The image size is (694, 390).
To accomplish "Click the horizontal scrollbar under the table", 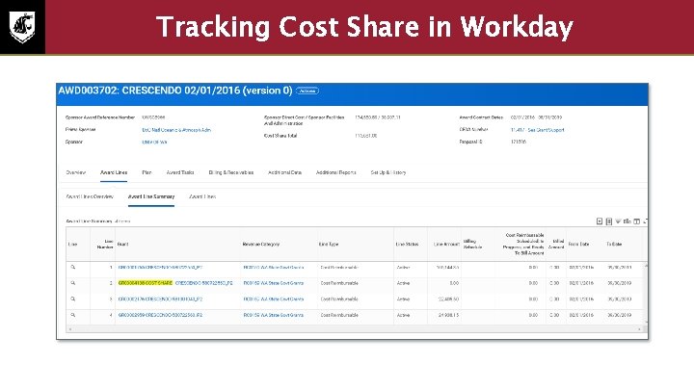I will pos(355,329).
